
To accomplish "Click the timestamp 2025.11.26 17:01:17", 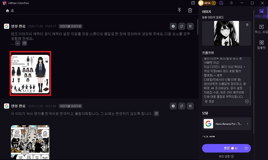I will [42, 26].
